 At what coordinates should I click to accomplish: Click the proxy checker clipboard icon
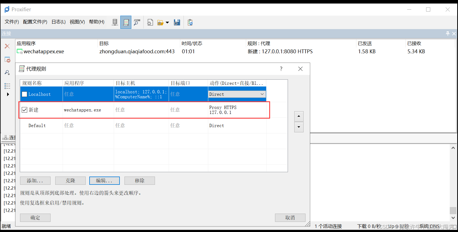coord(190,22)
